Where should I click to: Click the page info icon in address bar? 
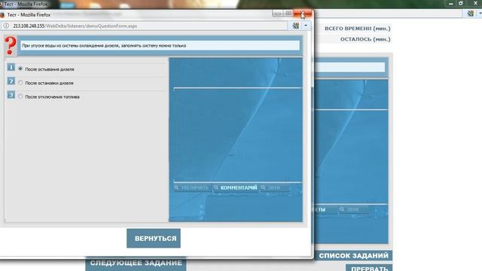[x=6, y=26]
